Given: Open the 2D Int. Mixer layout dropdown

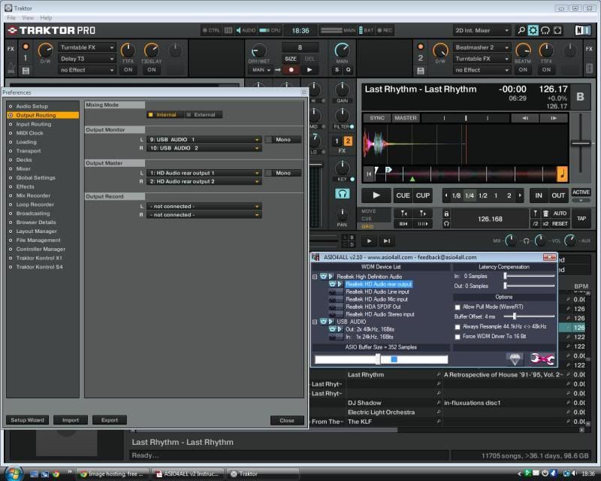Looking at the screenshot, I should (482, 31).
